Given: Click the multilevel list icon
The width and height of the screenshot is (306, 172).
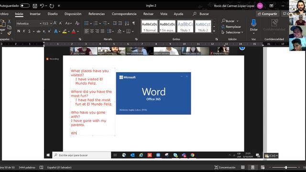Looking at the screenshot, I should [105, 23].
